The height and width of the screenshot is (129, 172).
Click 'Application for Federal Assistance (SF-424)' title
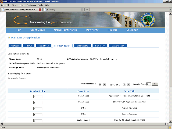pyautogui.click(x=129, y=96)
